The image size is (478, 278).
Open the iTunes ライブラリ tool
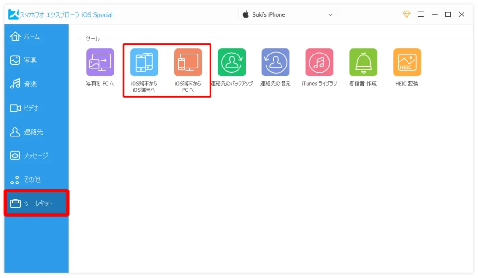click(x=319, y=62)
